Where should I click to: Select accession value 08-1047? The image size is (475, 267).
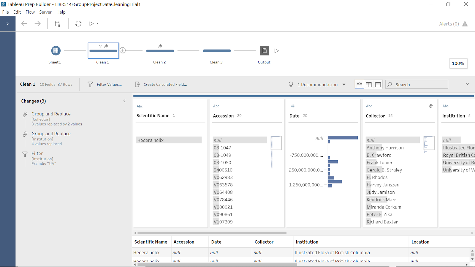[x=222, y=148]
